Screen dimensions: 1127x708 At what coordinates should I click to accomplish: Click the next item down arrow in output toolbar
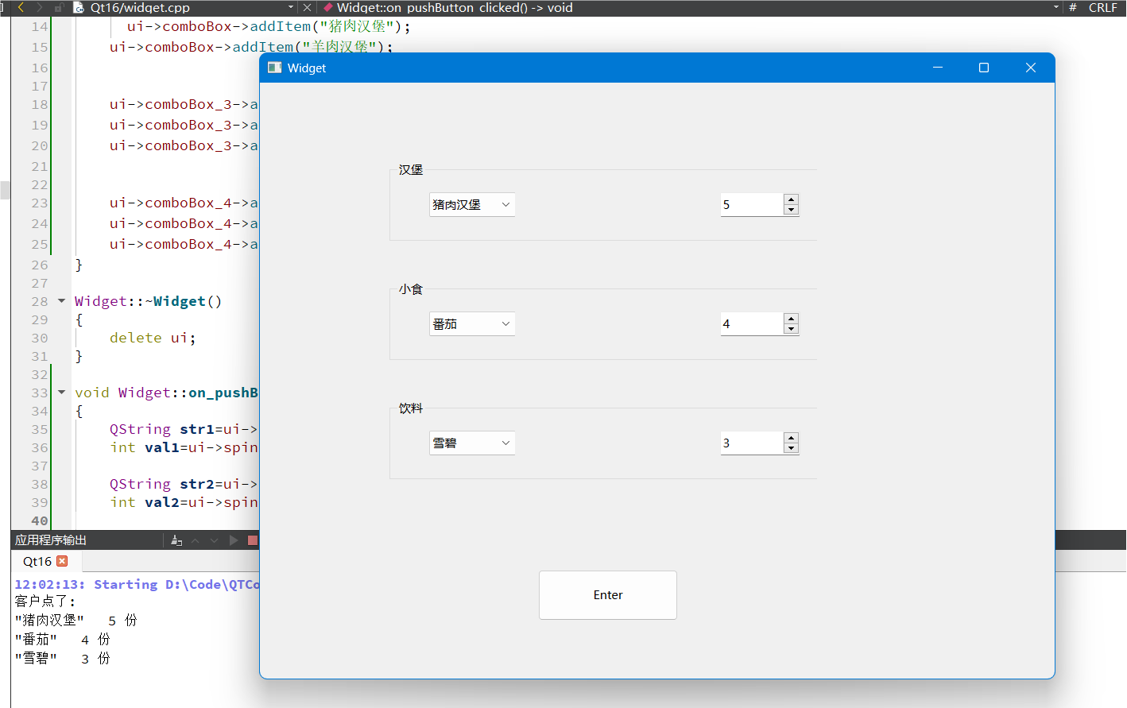(214, 540)
